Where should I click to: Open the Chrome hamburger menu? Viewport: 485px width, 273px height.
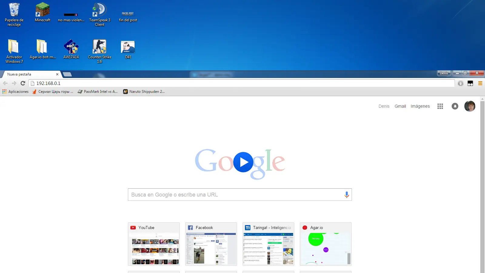tap(480, 83)
